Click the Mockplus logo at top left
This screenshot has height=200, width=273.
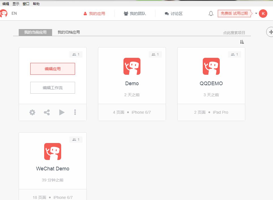[x=3, y=14]
